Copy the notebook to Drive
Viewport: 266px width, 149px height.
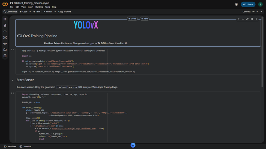[64, 12]
